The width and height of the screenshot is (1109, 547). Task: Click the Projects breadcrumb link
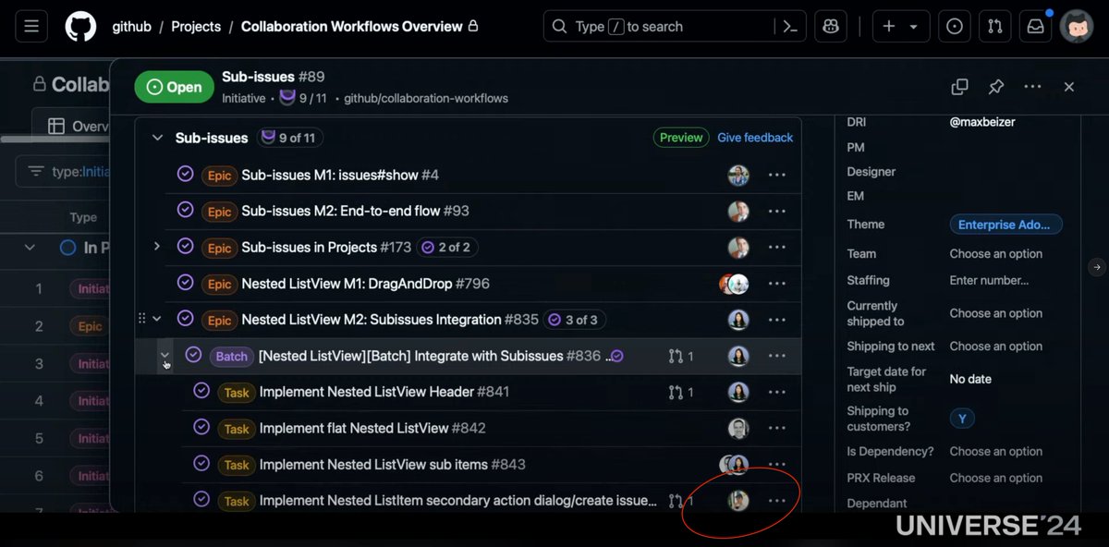pos(196,26)
